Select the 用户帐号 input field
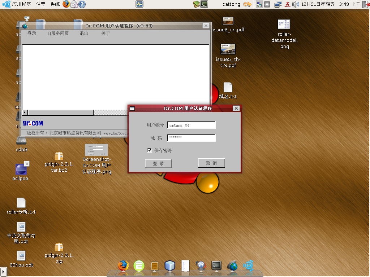The width and height of the screenshot is (370, 277). [191, 125]
